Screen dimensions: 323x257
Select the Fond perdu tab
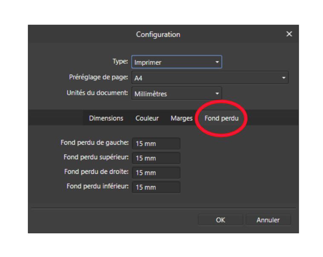point(222,118)
